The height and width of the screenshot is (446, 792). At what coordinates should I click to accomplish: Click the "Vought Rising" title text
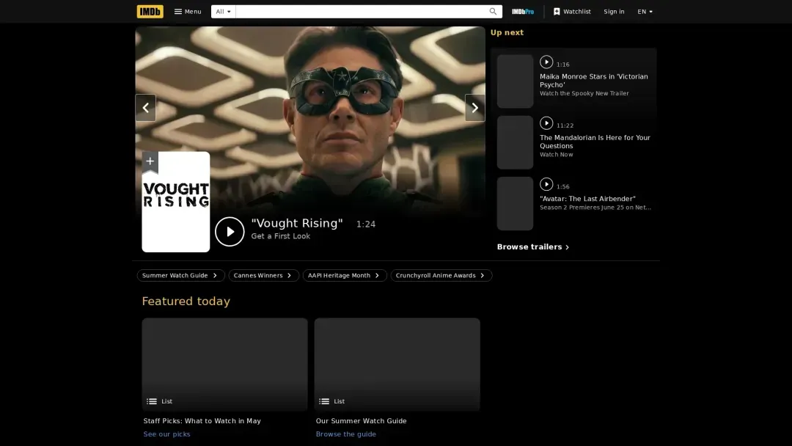click(x=297, y=223)
